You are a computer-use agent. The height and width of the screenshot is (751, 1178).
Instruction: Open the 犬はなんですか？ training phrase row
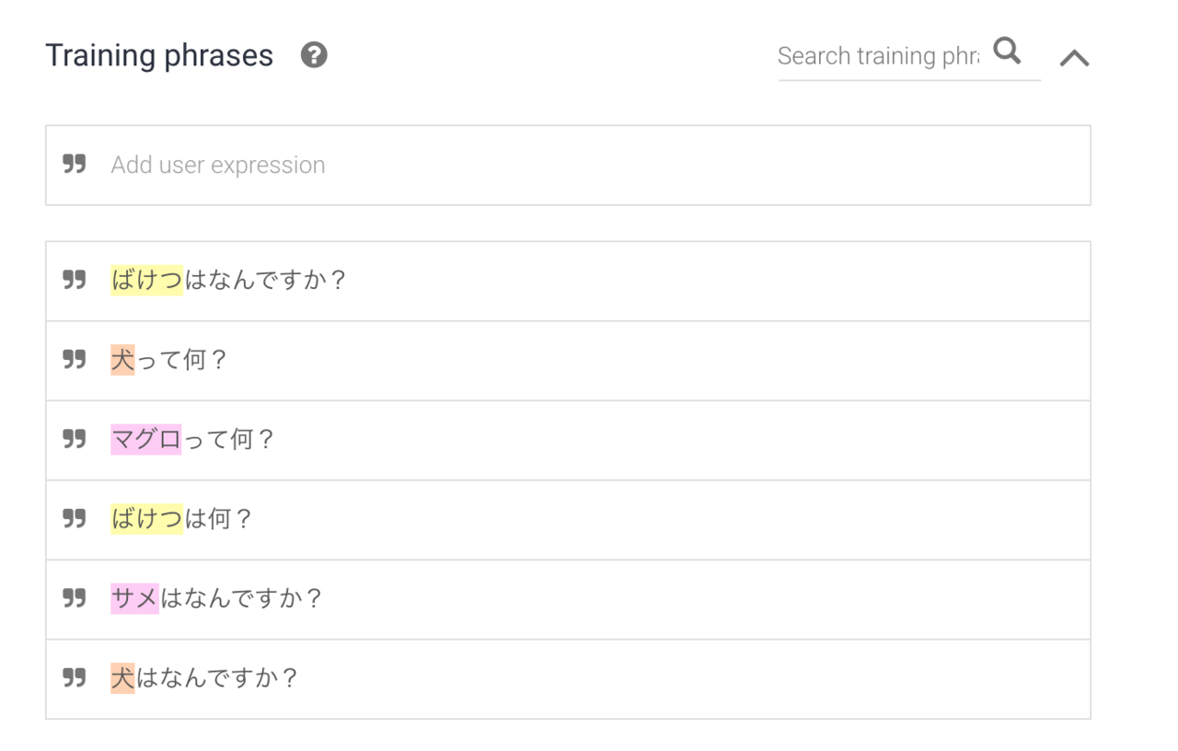[568, 679]
